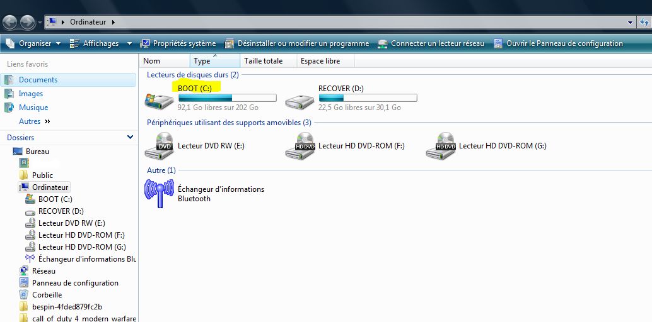Select Réseau in the folder tree
Viewport: 652px width, 322px height.
(44, 271)
